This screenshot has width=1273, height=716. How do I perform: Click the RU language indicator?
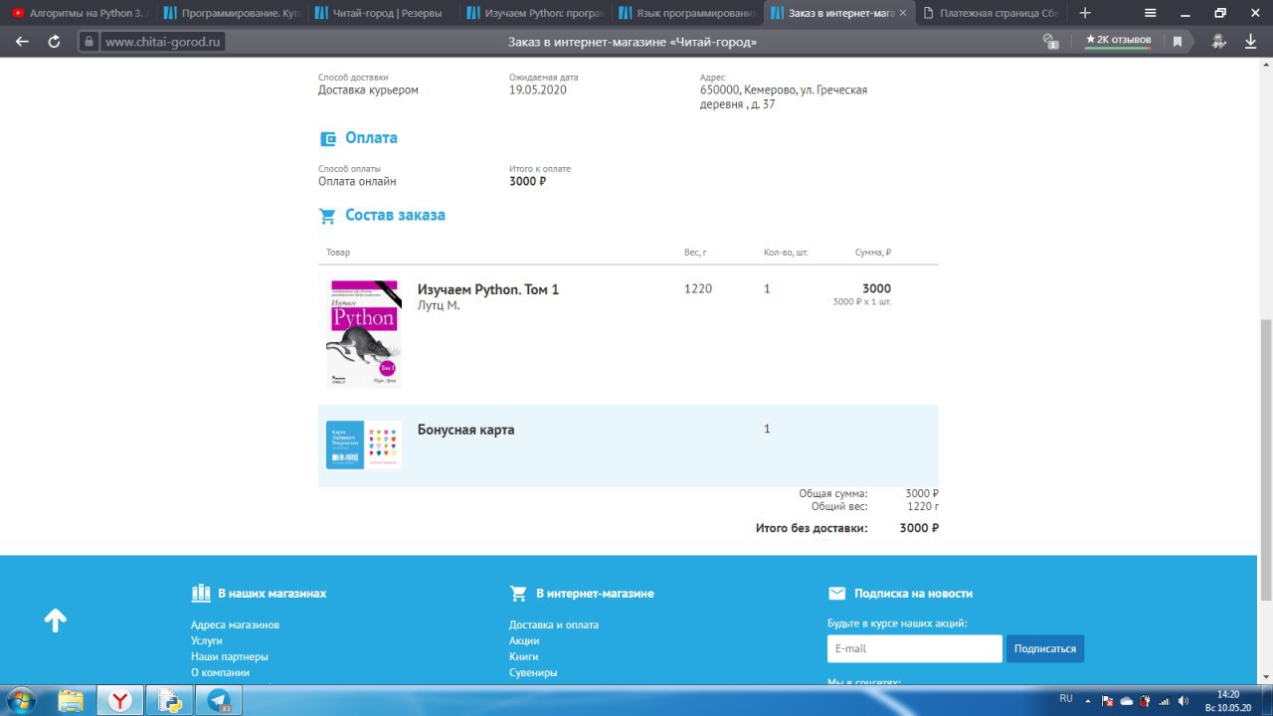(1066, 699)
